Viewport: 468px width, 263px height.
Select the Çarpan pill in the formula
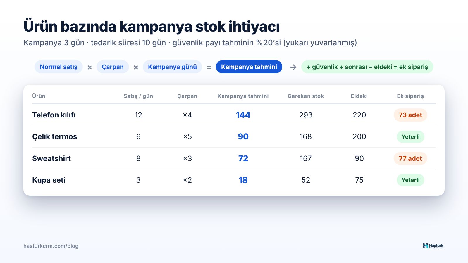(113, 67)
